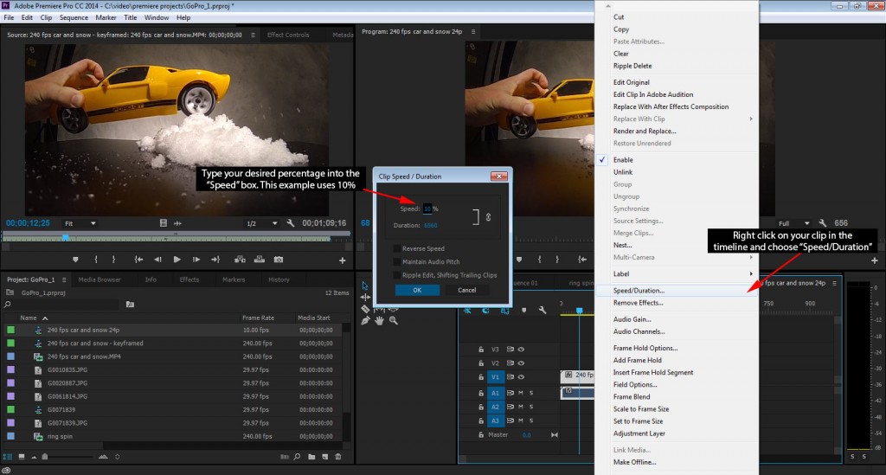886x475 pixels.
Task: Open the Fit zoom level dropdown
Action: (80, 223)
